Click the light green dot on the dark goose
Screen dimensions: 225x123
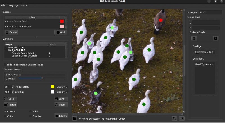pyautogui.click(x=96, y=93)
